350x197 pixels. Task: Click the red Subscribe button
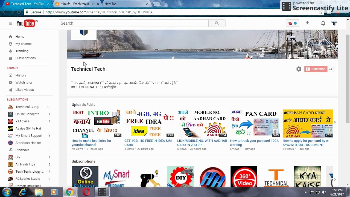pos(316,69)
